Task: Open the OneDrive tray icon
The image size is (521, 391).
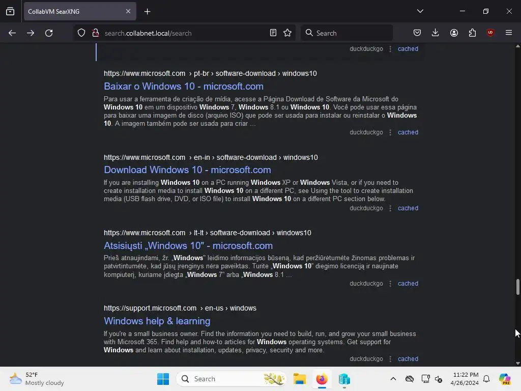Action: 410,379
